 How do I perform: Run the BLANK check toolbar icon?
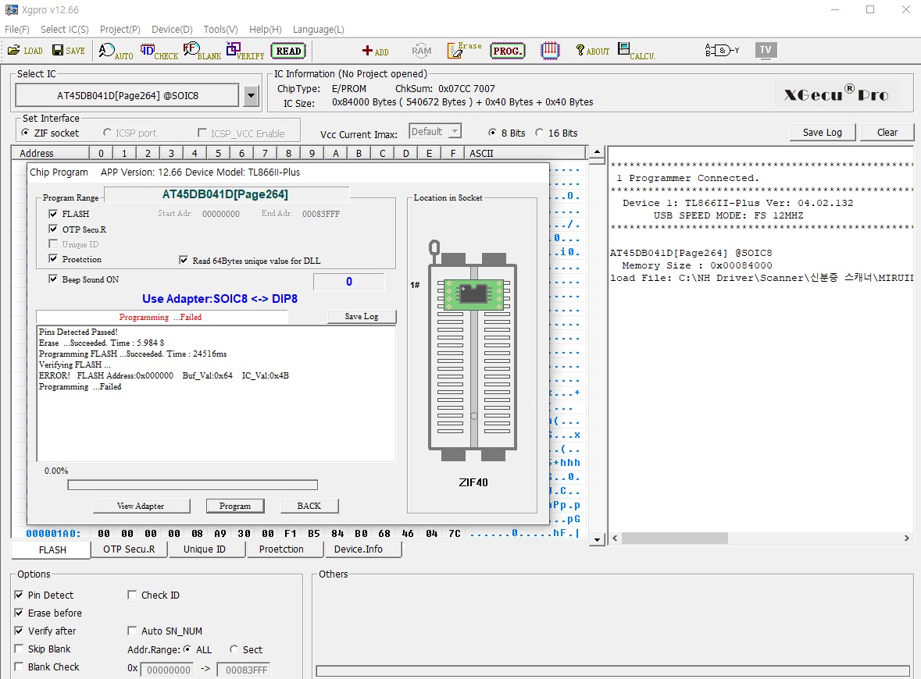point(202,52)
